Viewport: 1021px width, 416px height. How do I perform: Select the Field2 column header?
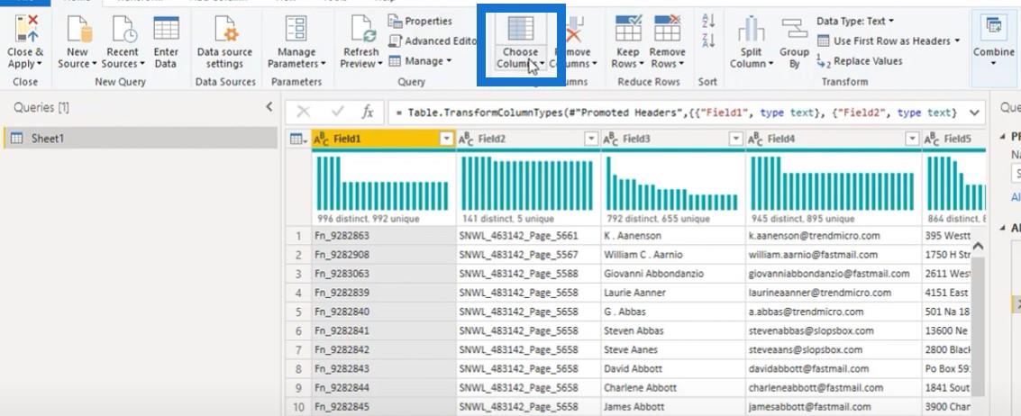tap(528, 139)
